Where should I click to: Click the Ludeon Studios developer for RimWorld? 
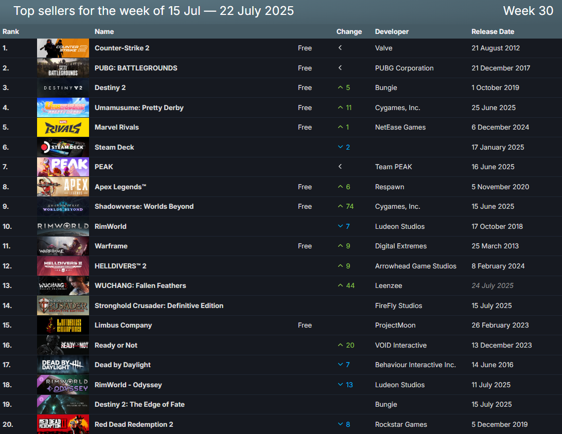(x=400, y=226)
